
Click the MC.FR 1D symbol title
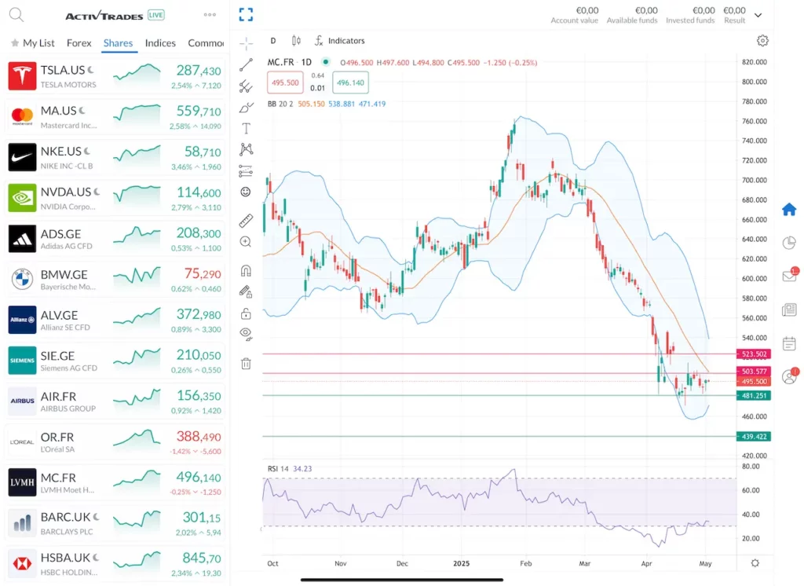tap(289, 62)
